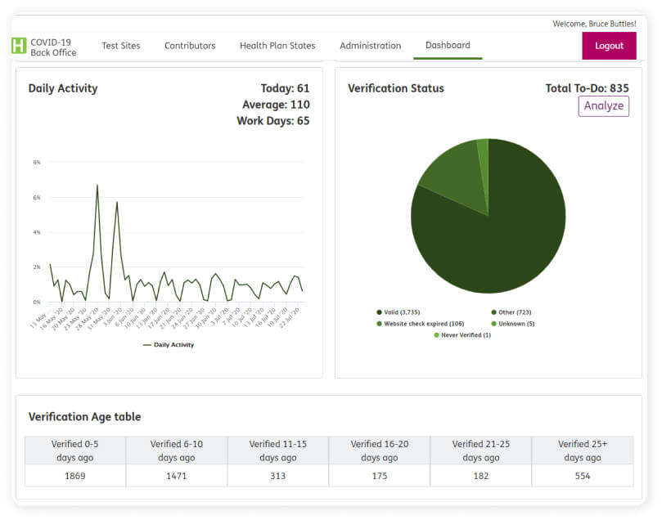Image resolution: width=662 pixels, height=520 pixels.
Task: Toggle the Daily Activity series legend
Action: tap(168, 344)
